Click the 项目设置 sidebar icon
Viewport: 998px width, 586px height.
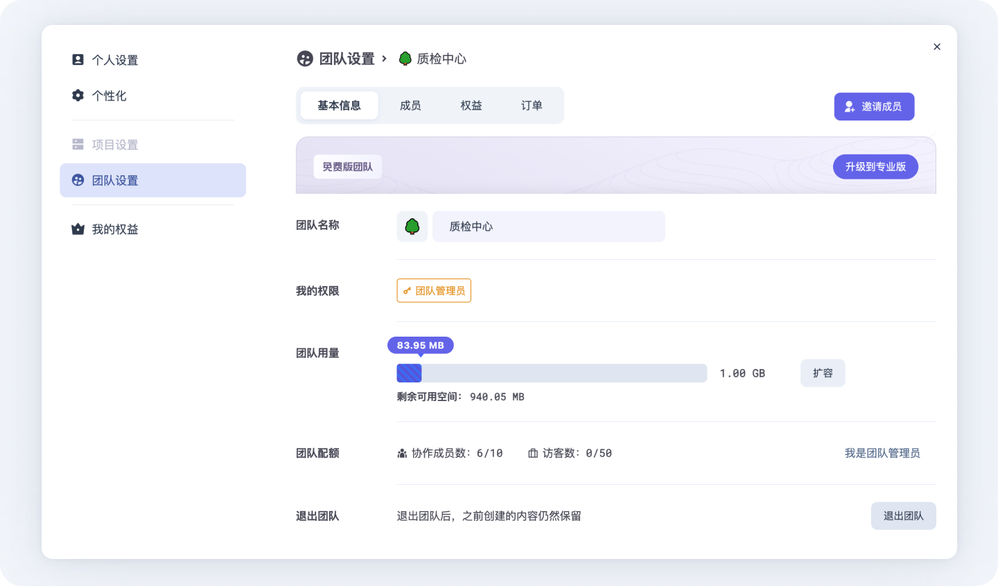[78, 144]
